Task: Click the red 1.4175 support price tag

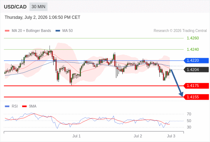Action: pyautogui.click(x=196, y=86)
